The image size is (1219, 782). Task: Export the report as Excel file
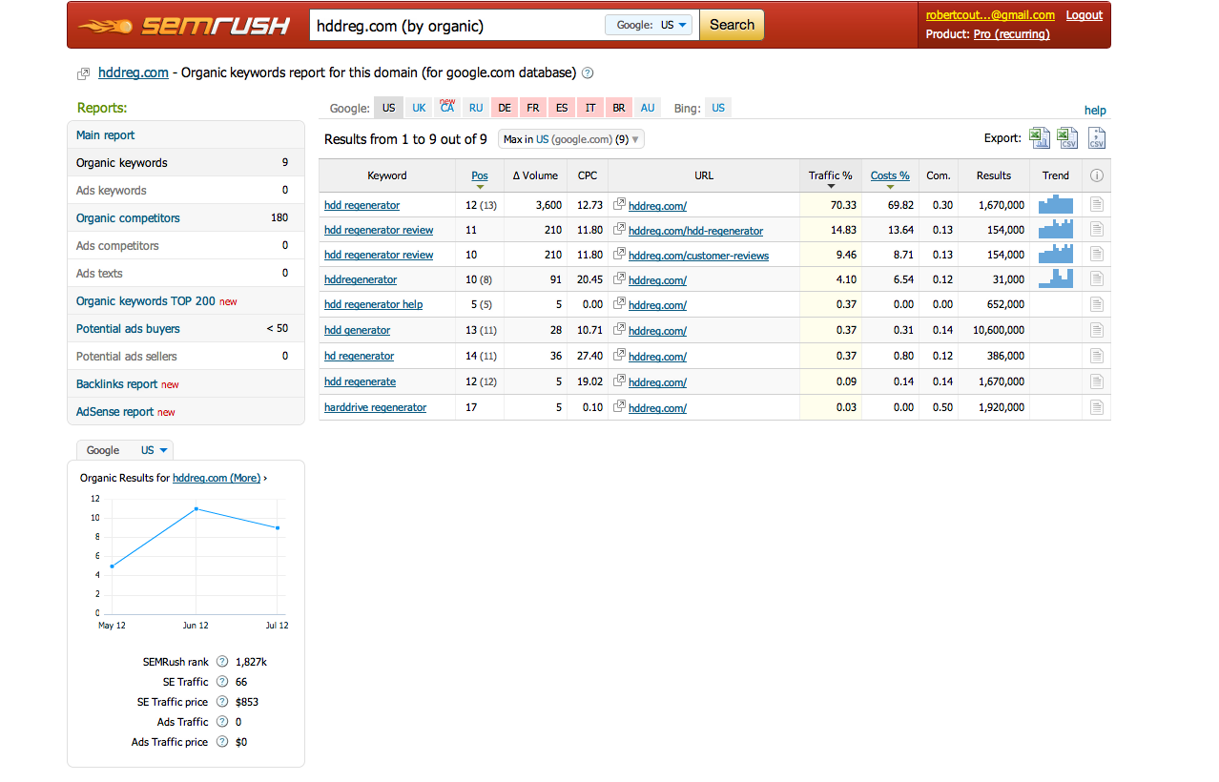pos(1039,138)
